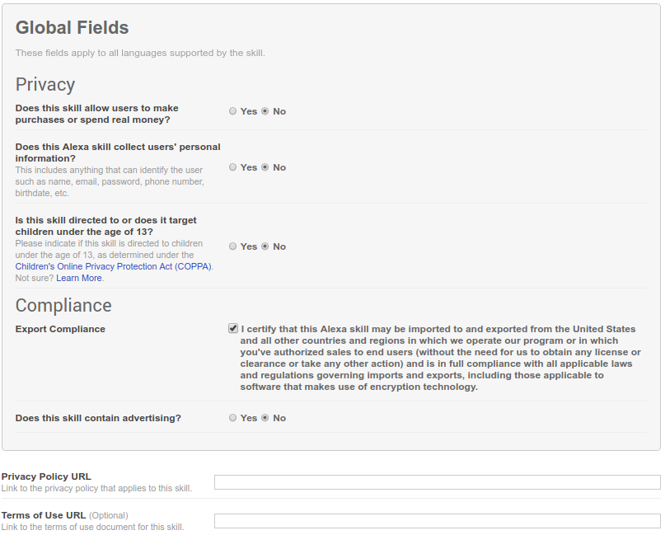Pick No for skill contains advertising
Screen dimensions: 665x535
click(265, 418)
